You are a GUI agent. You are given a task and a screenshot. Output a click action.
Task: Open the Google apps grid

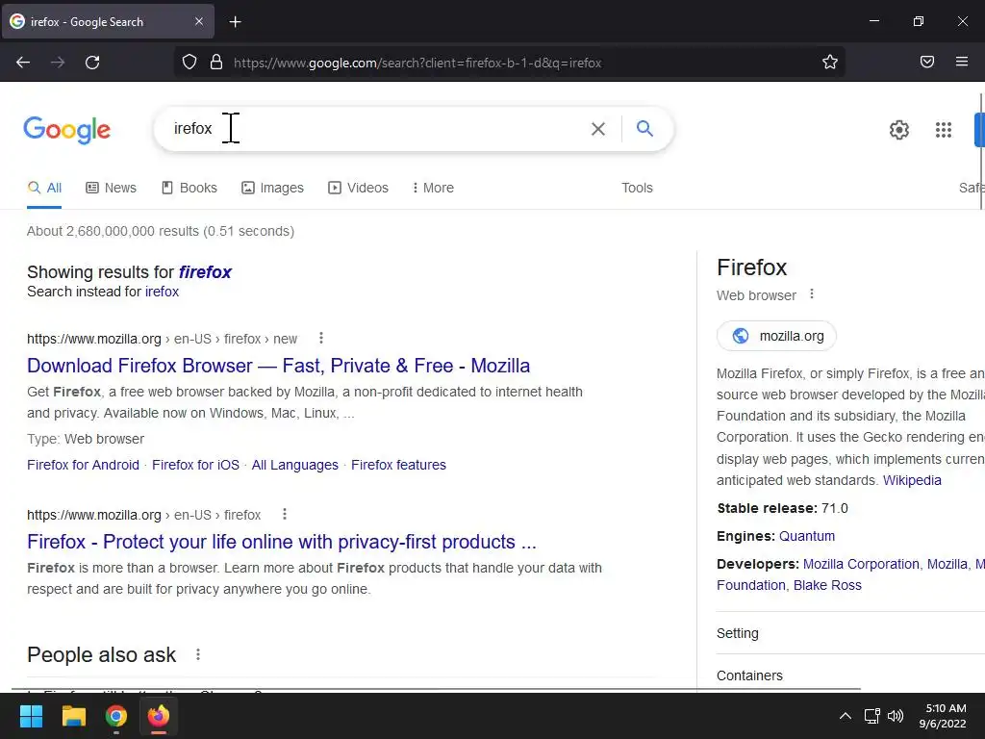pos(943,130)
